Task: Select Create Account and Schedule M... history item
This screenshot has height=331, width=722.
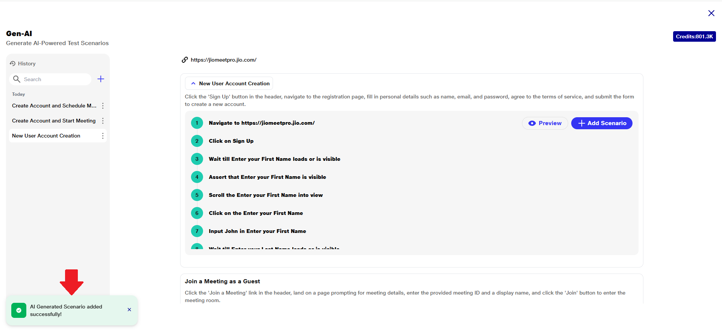Action: (x=54, y=106)
